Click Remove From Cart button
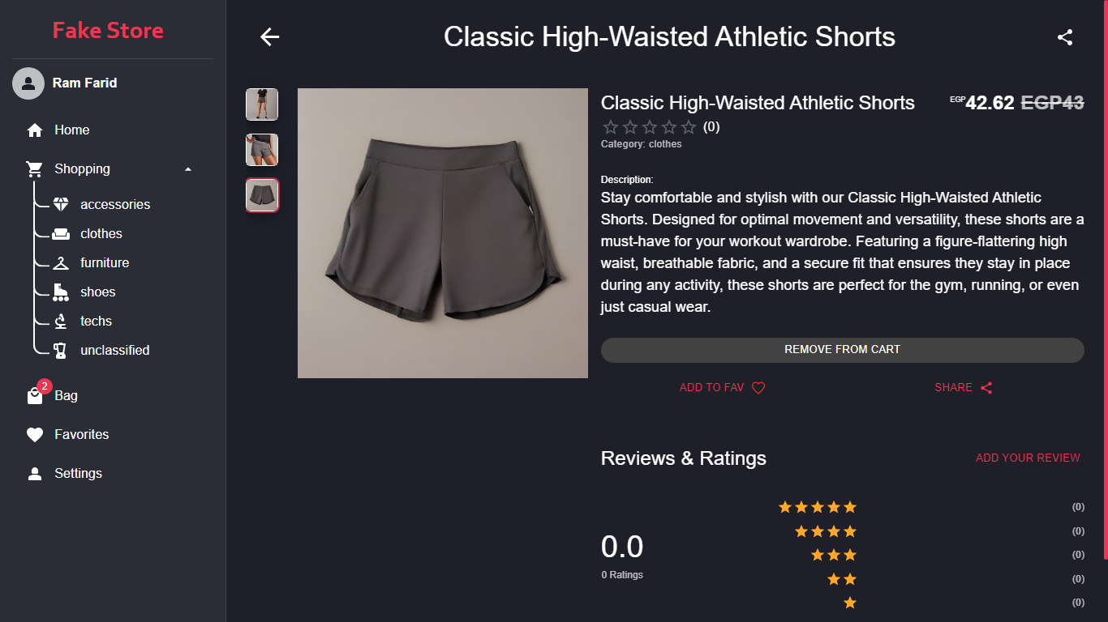The image size is (1108, 622). (842, 350)
